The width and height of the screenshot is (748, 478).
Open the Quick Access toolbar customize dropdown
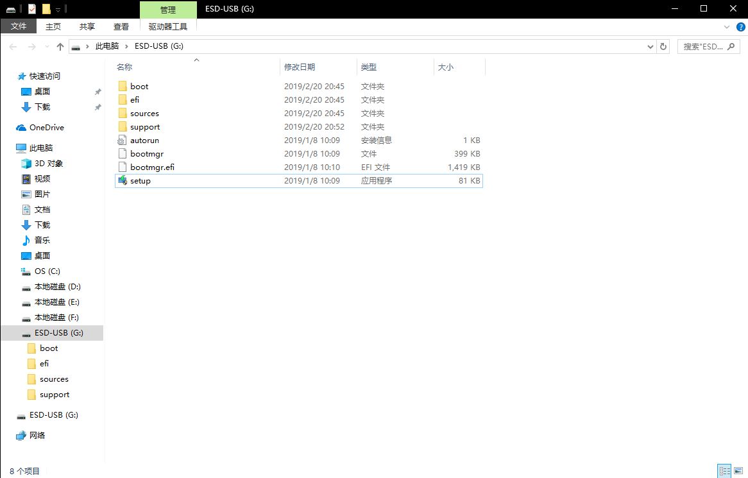pyautogui.click(x=57, y=9)
